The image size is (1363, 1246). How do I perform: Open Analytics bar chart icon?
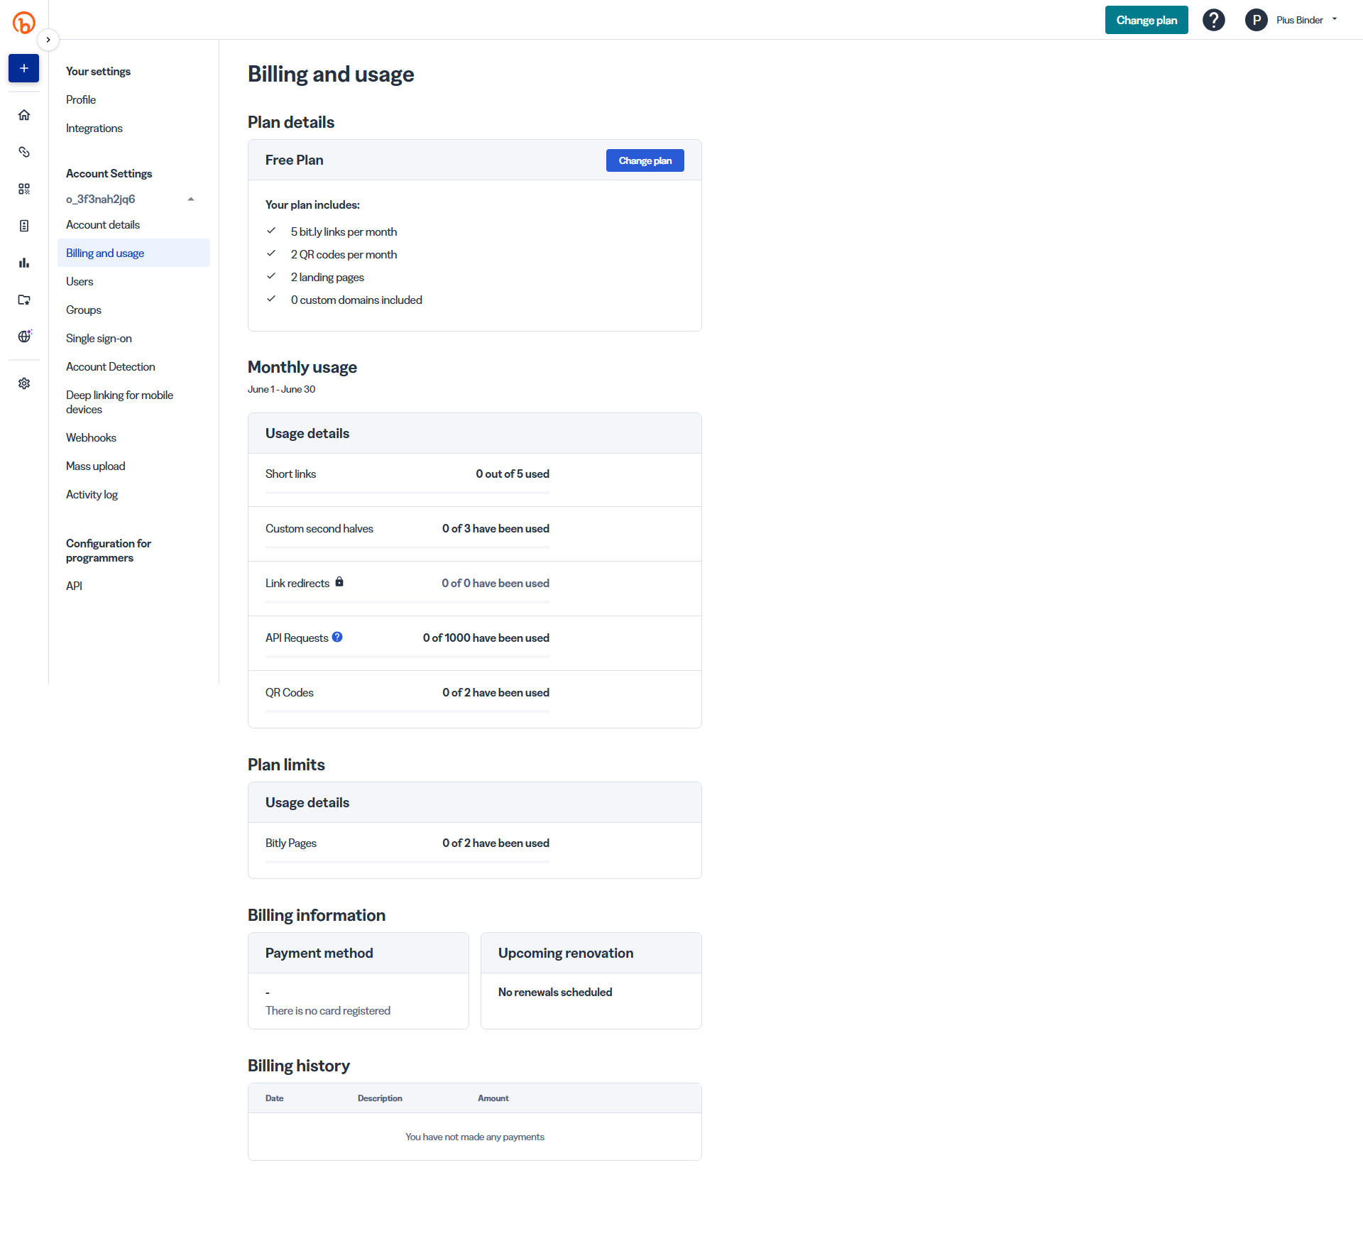pos(24,263)
